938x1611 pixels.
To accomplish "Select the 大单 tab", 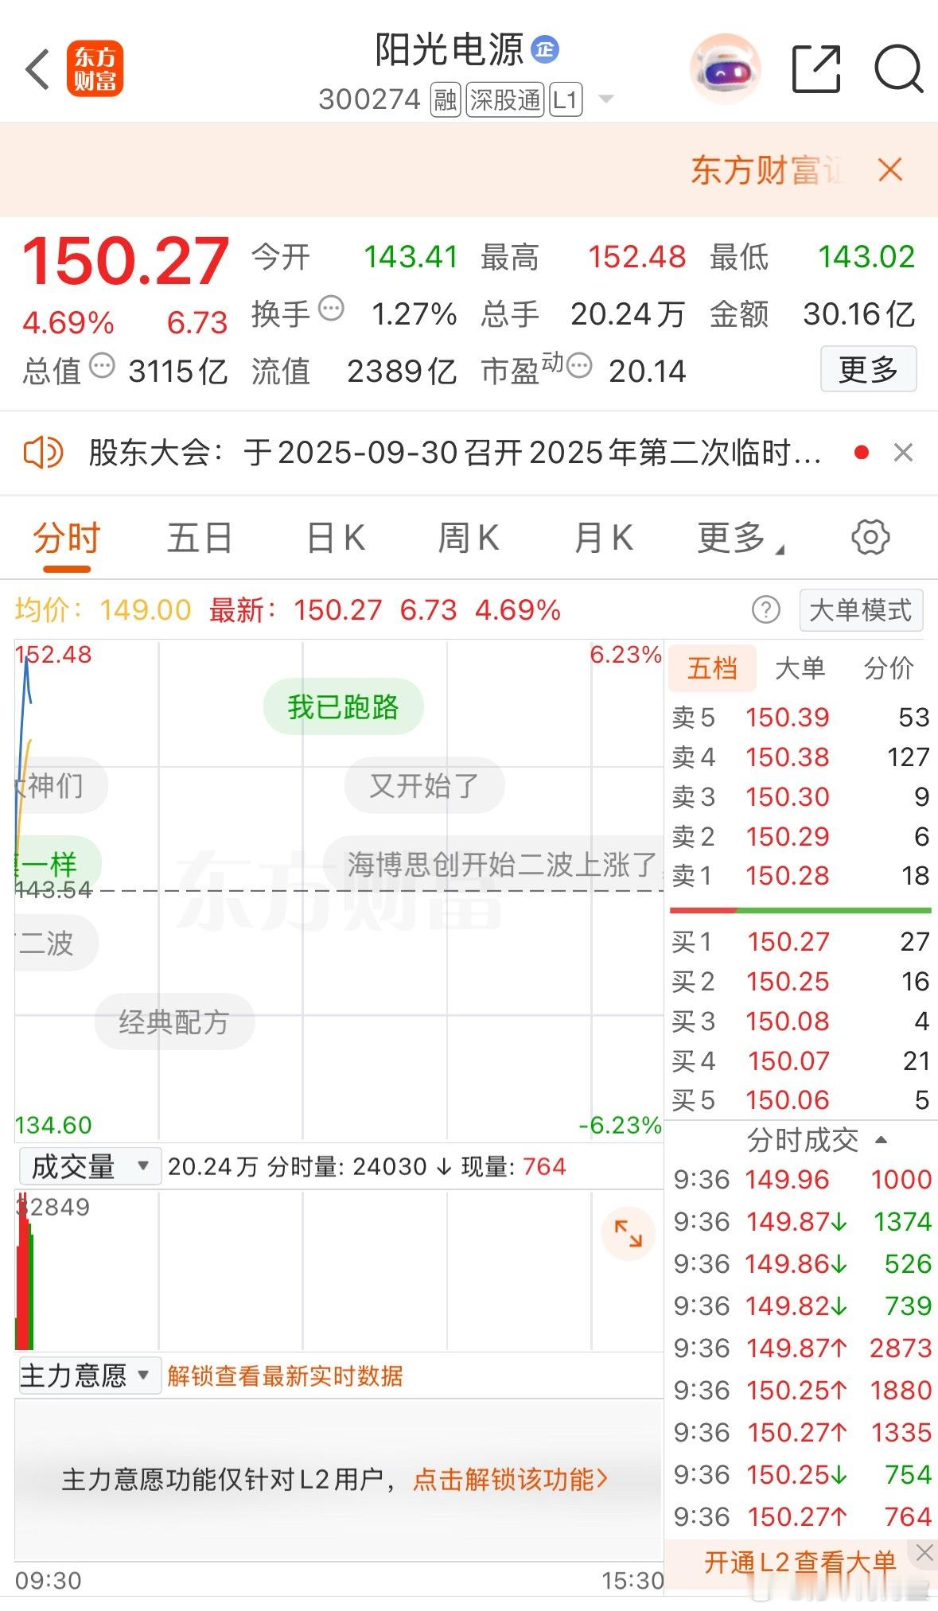I will point(800,668).
